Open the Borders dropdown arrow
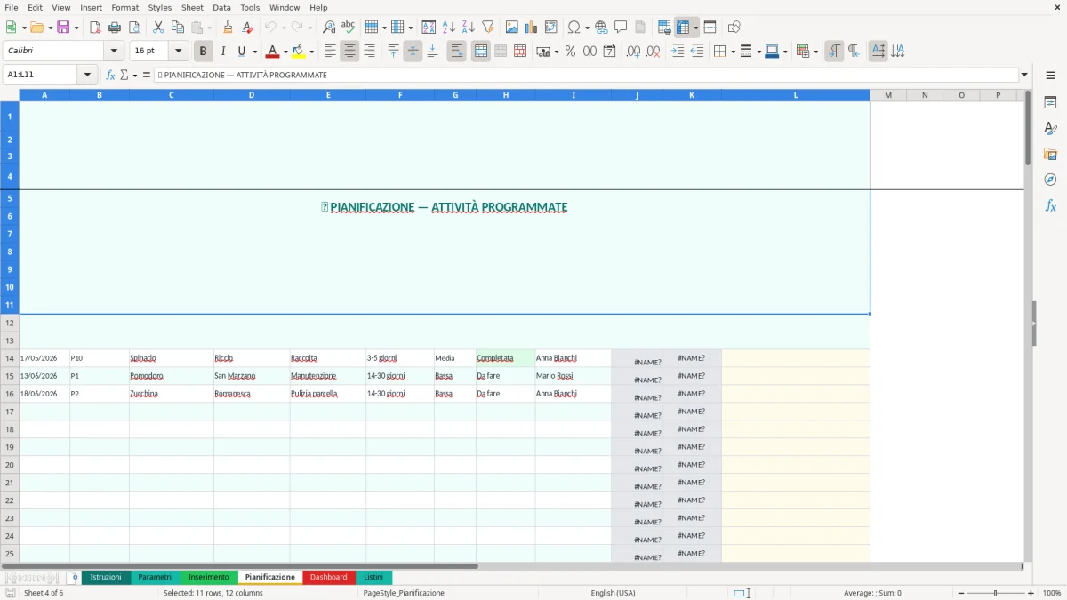 point(732,52)
